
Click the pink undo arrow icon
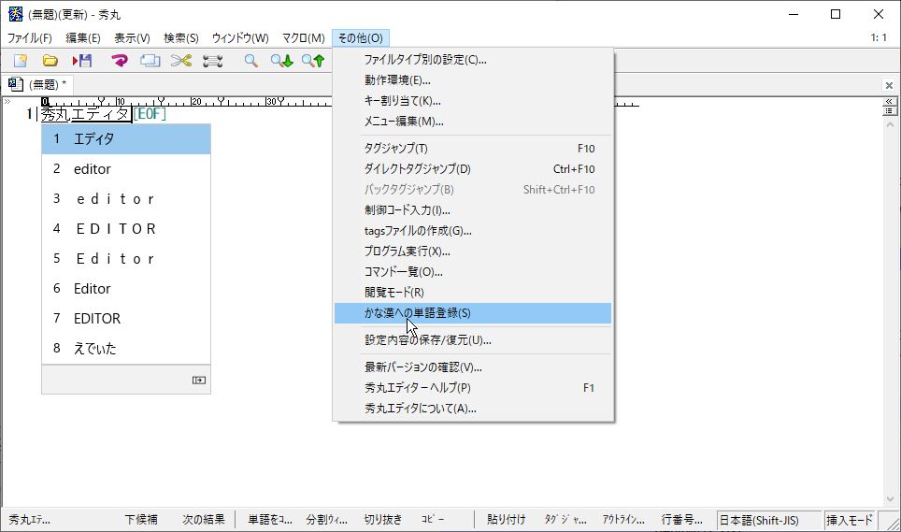120,61
